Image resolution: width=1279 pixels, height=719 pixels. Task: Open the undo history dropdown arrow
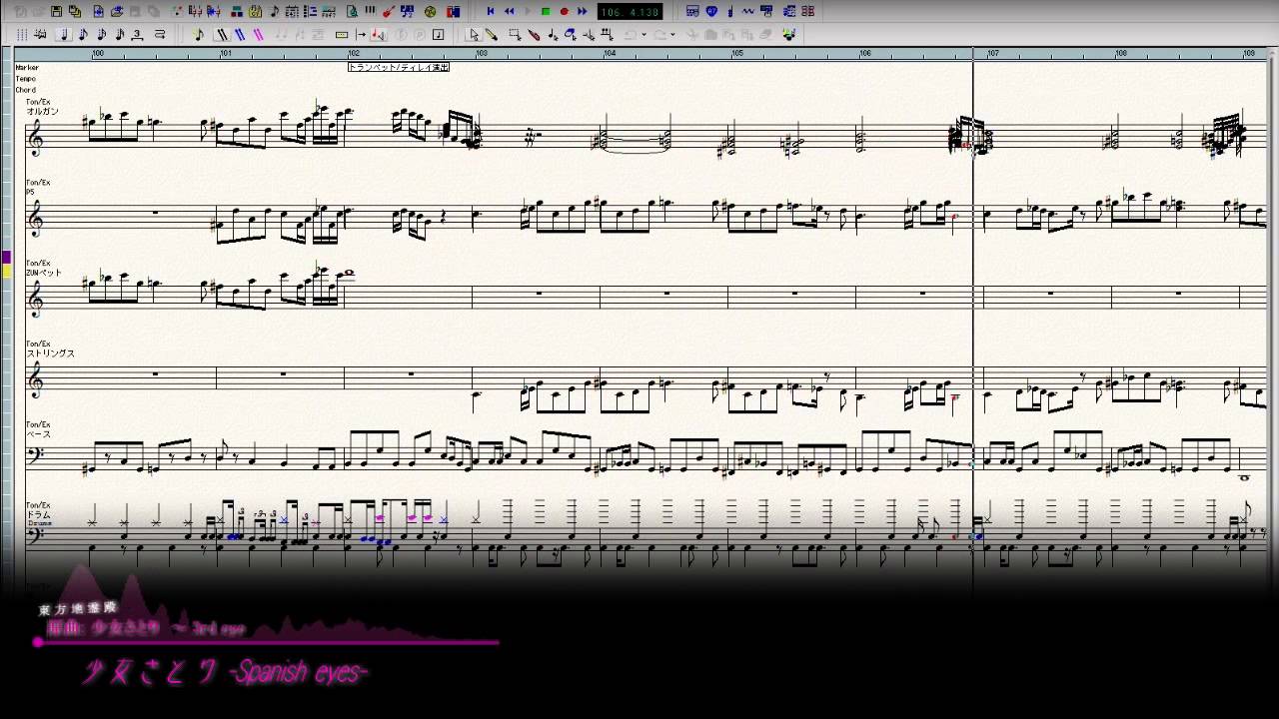tap(643, 34)
